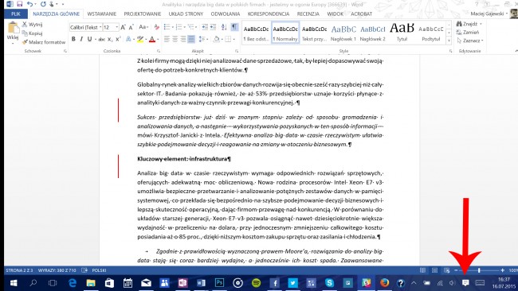Click the Format Painter (Malarz formatów) icon
The height and width of the screenshot is (291, 518).
[25, 42]
